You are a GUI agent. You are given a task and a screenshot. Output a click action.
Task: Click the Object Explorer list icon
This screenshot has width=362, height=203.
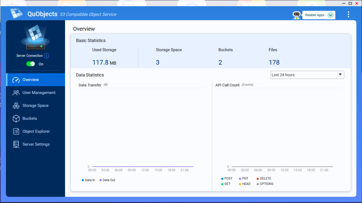[x=16, y=131]
